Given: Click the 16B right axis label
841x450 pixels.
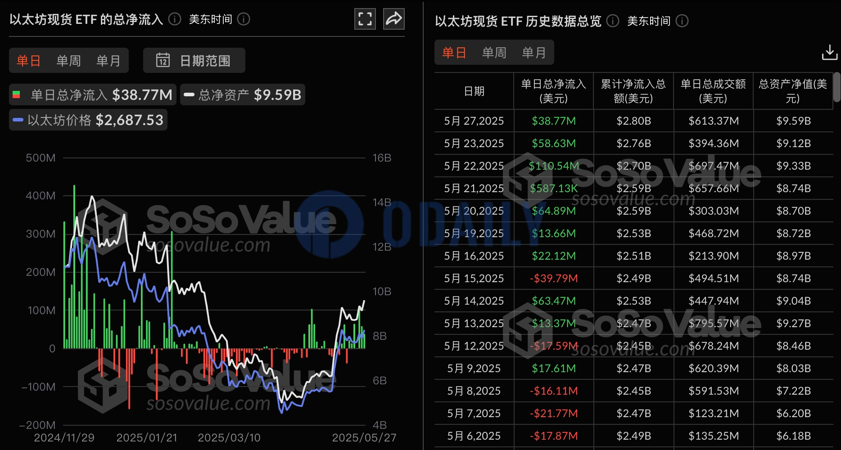Looking at the screenshot, I should pos(382,158).
